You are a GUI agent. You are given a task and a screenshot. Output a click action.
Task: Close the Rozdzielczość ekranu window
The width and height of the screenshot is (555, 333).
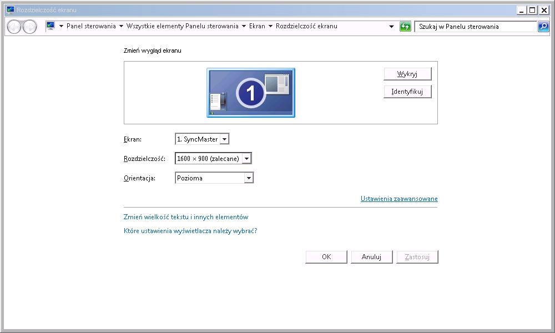pyautogui.click(x=544, y=10)
